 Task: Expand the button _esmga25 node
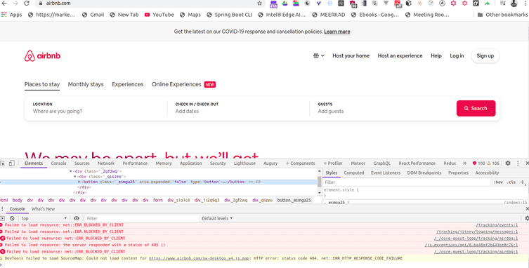79,182
